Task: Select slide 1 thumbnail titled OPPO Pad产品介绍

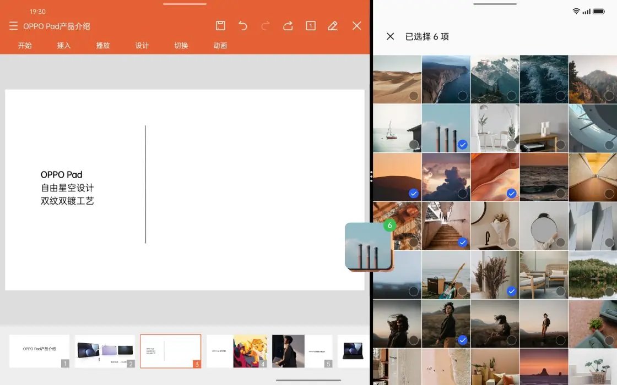Action: click(x=39, y=351)
